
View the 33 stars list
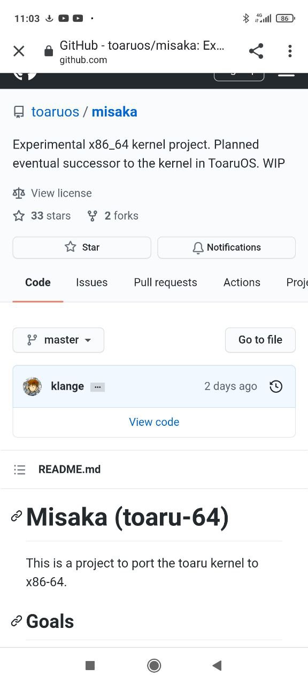(x=51, y=216)
